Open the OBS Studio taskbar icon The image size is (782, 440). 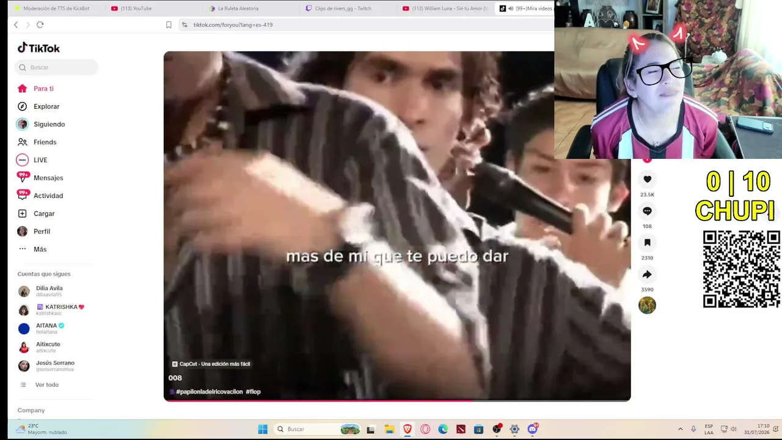point(497,429)
